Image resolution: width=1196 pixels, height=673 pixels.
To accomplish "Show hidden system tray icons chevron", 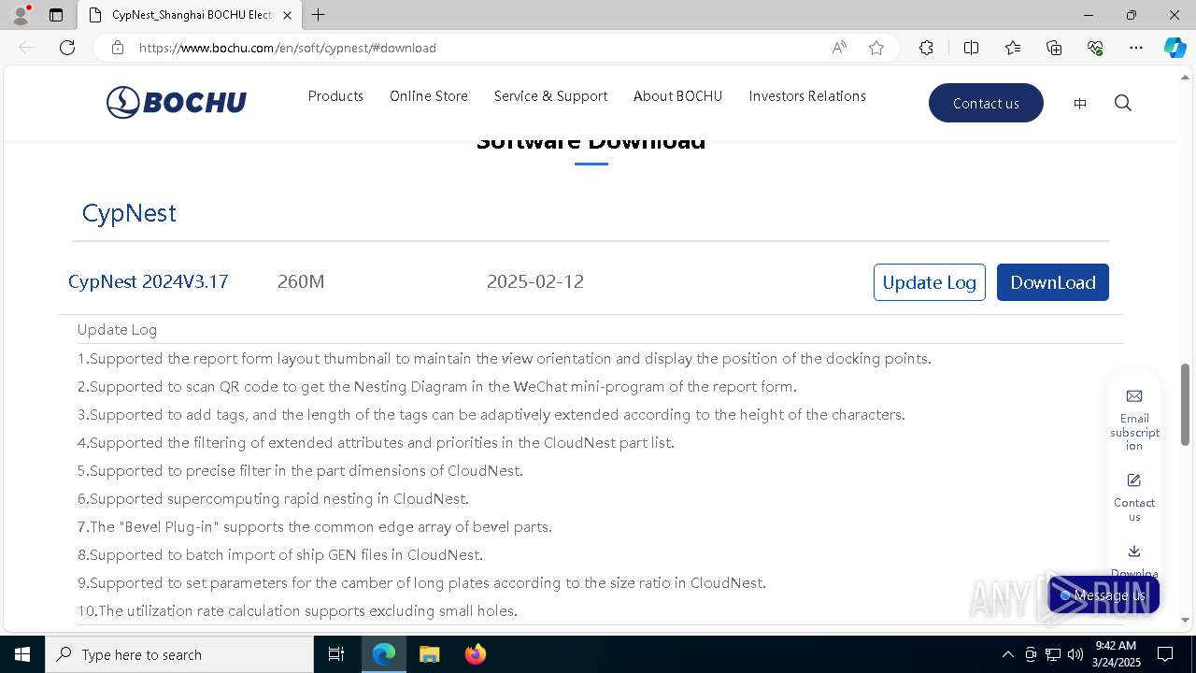I will click(1007, 654).
